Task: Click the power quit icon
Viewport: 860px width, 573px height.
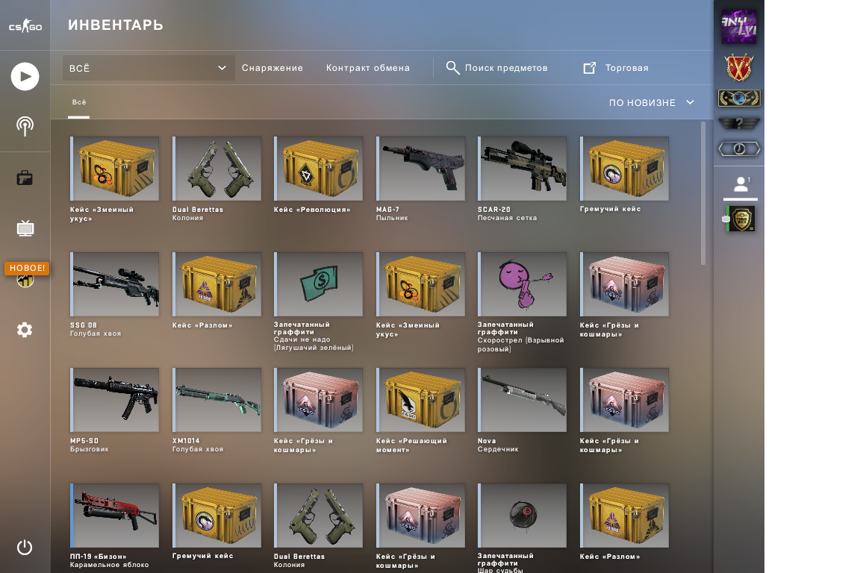Action: point(25,547)
